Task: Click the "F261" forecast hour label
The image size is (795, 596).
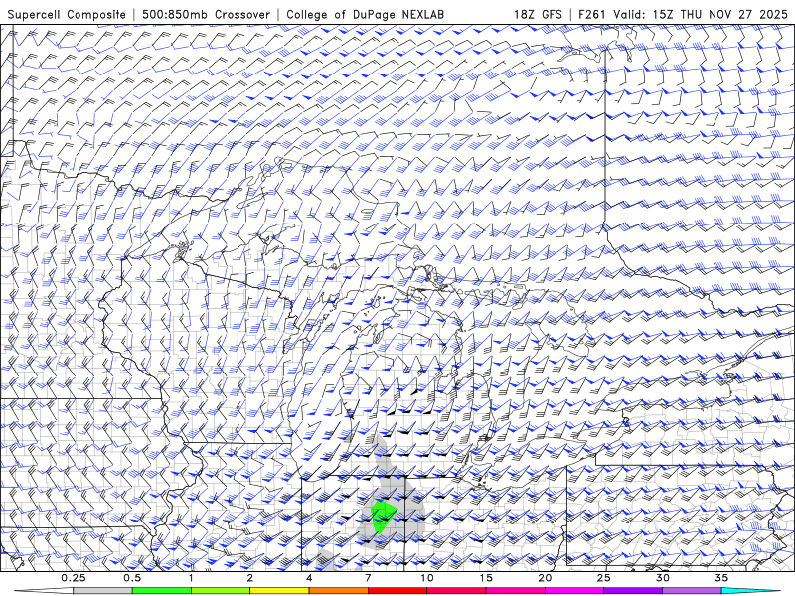Action: tap(592, 14)
